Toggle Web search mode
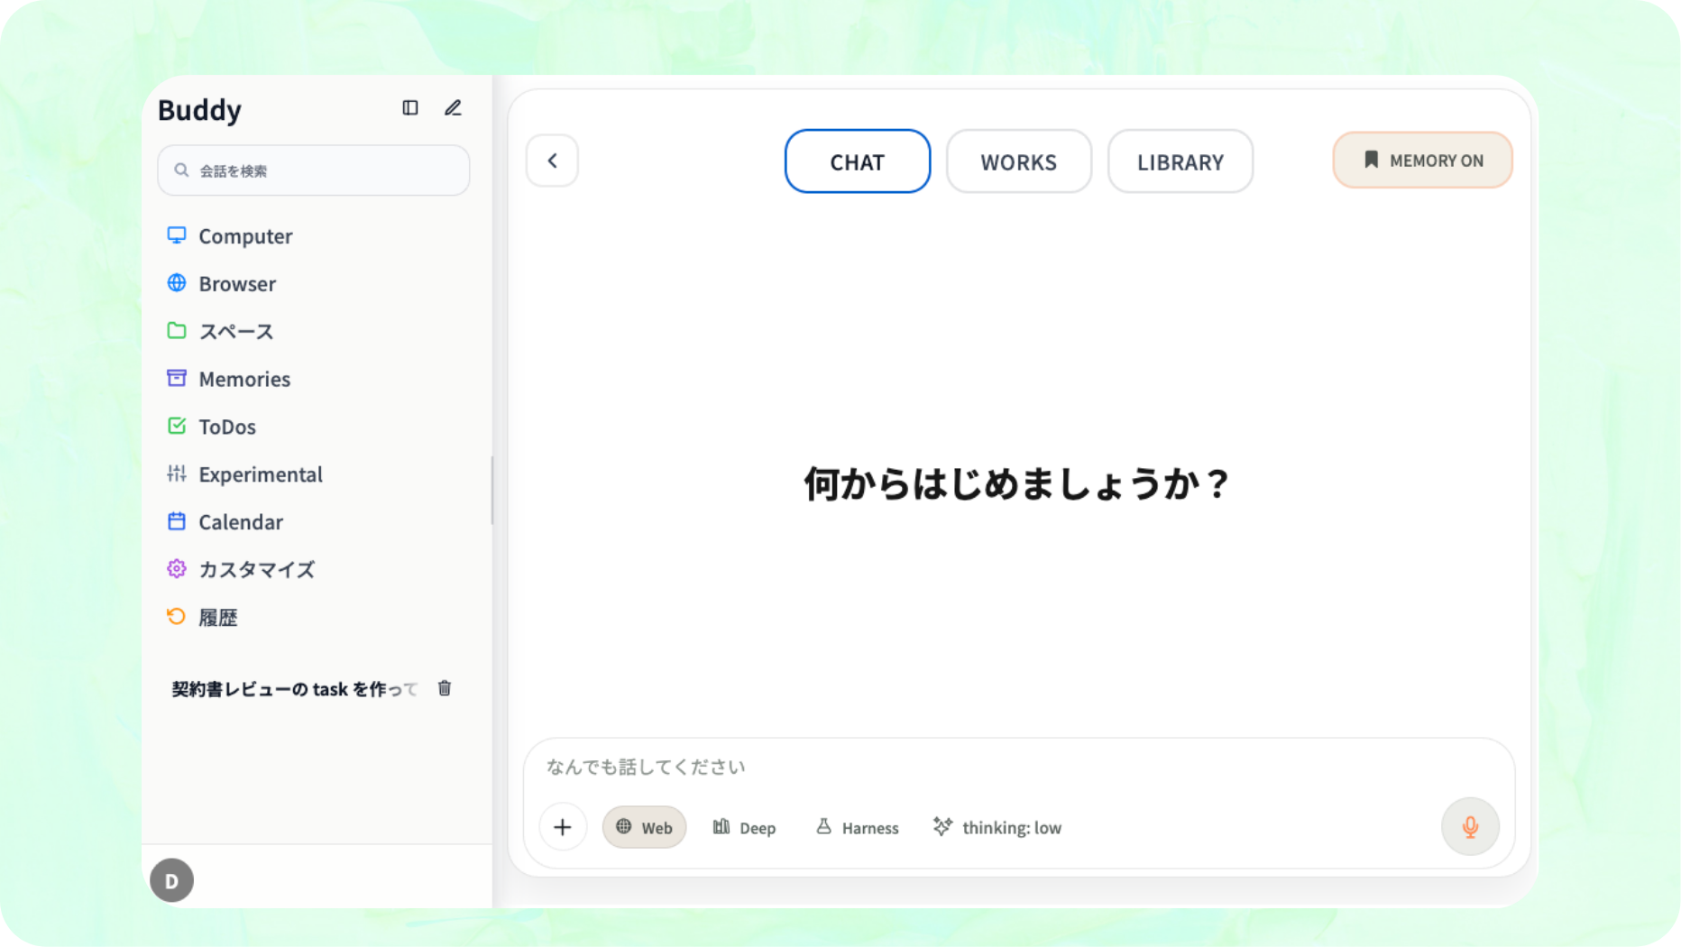1681x947 pixels. tap(644, 827)
